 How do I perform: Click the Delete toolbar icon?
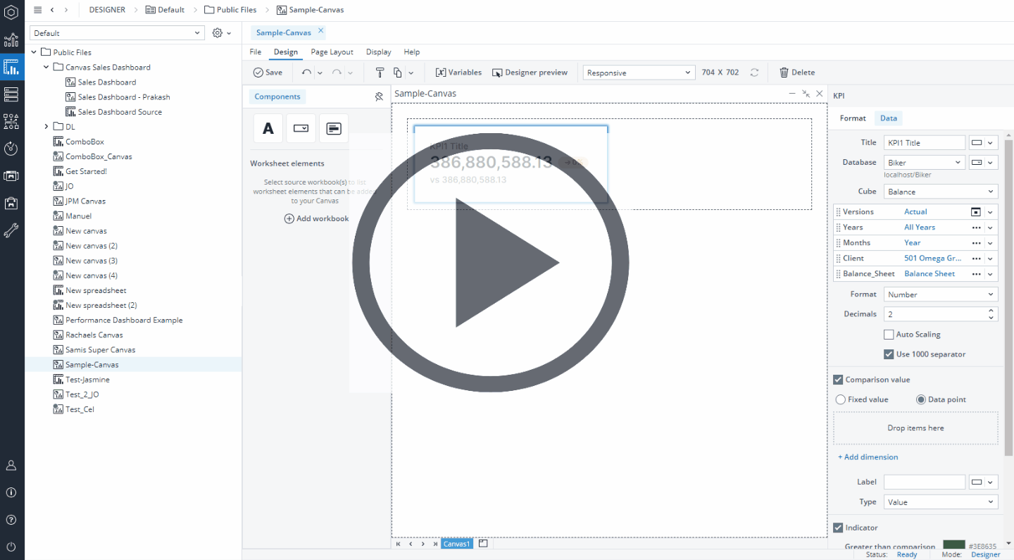[x=797, y=72]
